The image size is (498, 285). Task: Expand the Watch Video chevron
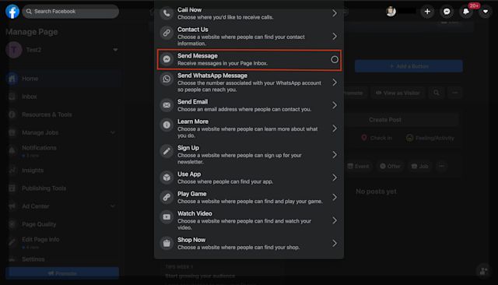[x=335, y=220]
